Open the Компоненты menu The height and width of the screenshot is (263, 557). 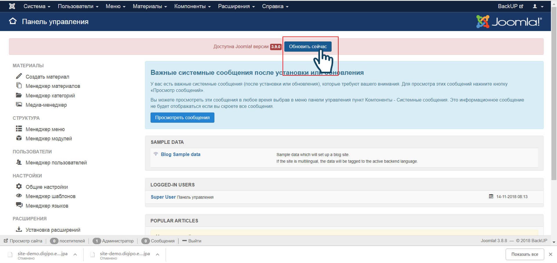[192, 6]
